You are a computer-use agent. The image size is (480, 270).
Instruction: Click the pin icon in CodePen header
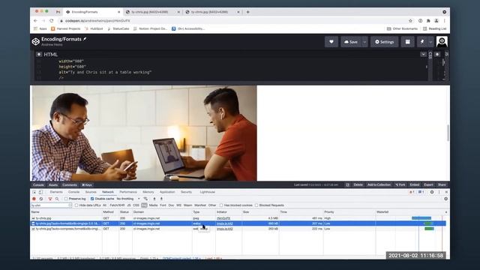pos(422,42)
